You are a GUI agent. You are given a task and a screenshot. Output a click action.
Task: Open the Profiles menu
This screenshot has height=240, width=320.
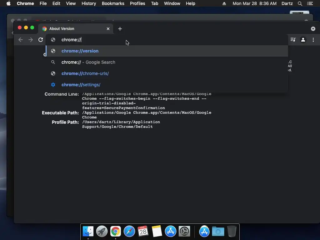137,3
